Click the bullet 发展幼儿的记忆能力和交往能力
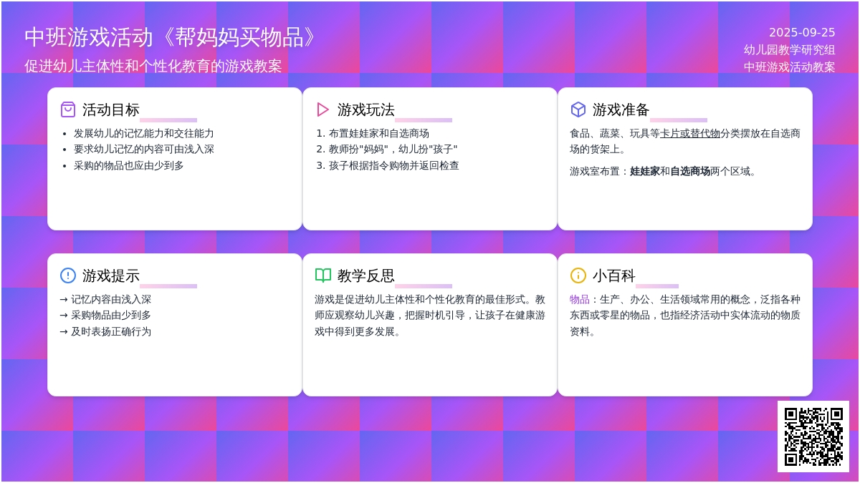 [143, 133]
